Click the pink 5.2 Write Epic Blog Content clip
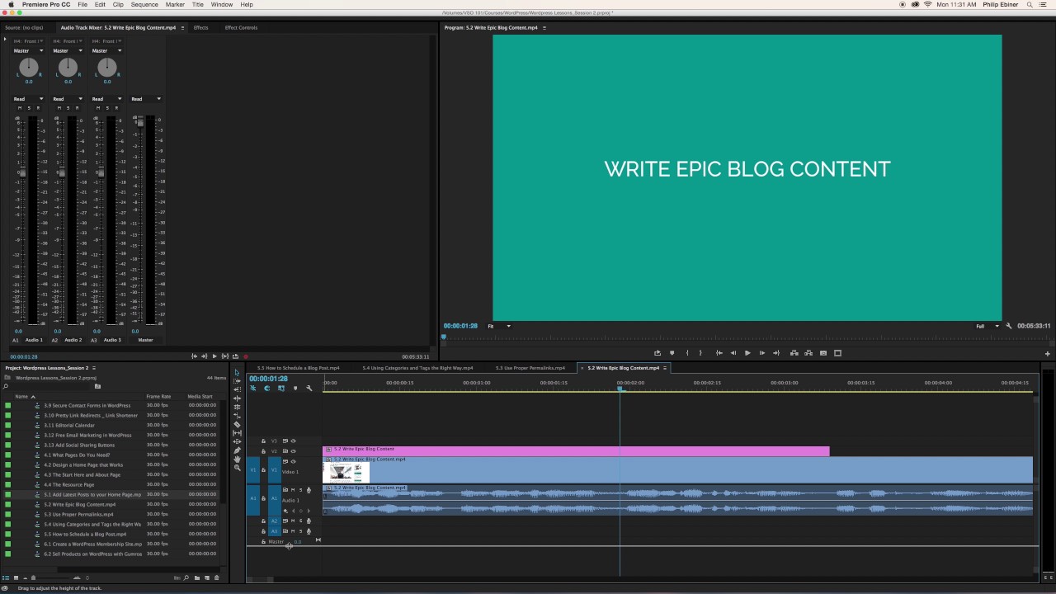The width and height of the screenshot is (1056, 594). [576, 450]
